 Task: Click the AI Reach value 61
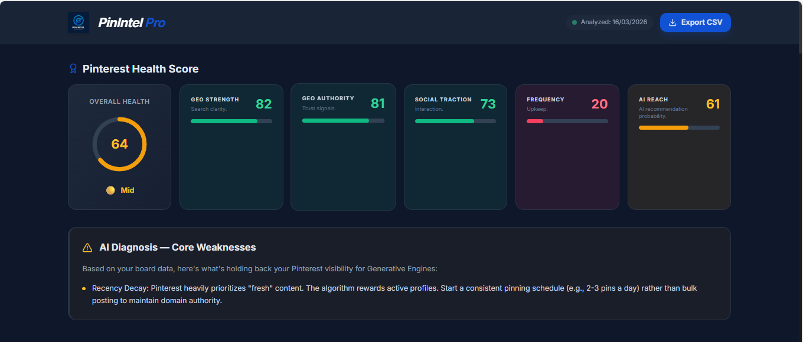click(713, 104)
